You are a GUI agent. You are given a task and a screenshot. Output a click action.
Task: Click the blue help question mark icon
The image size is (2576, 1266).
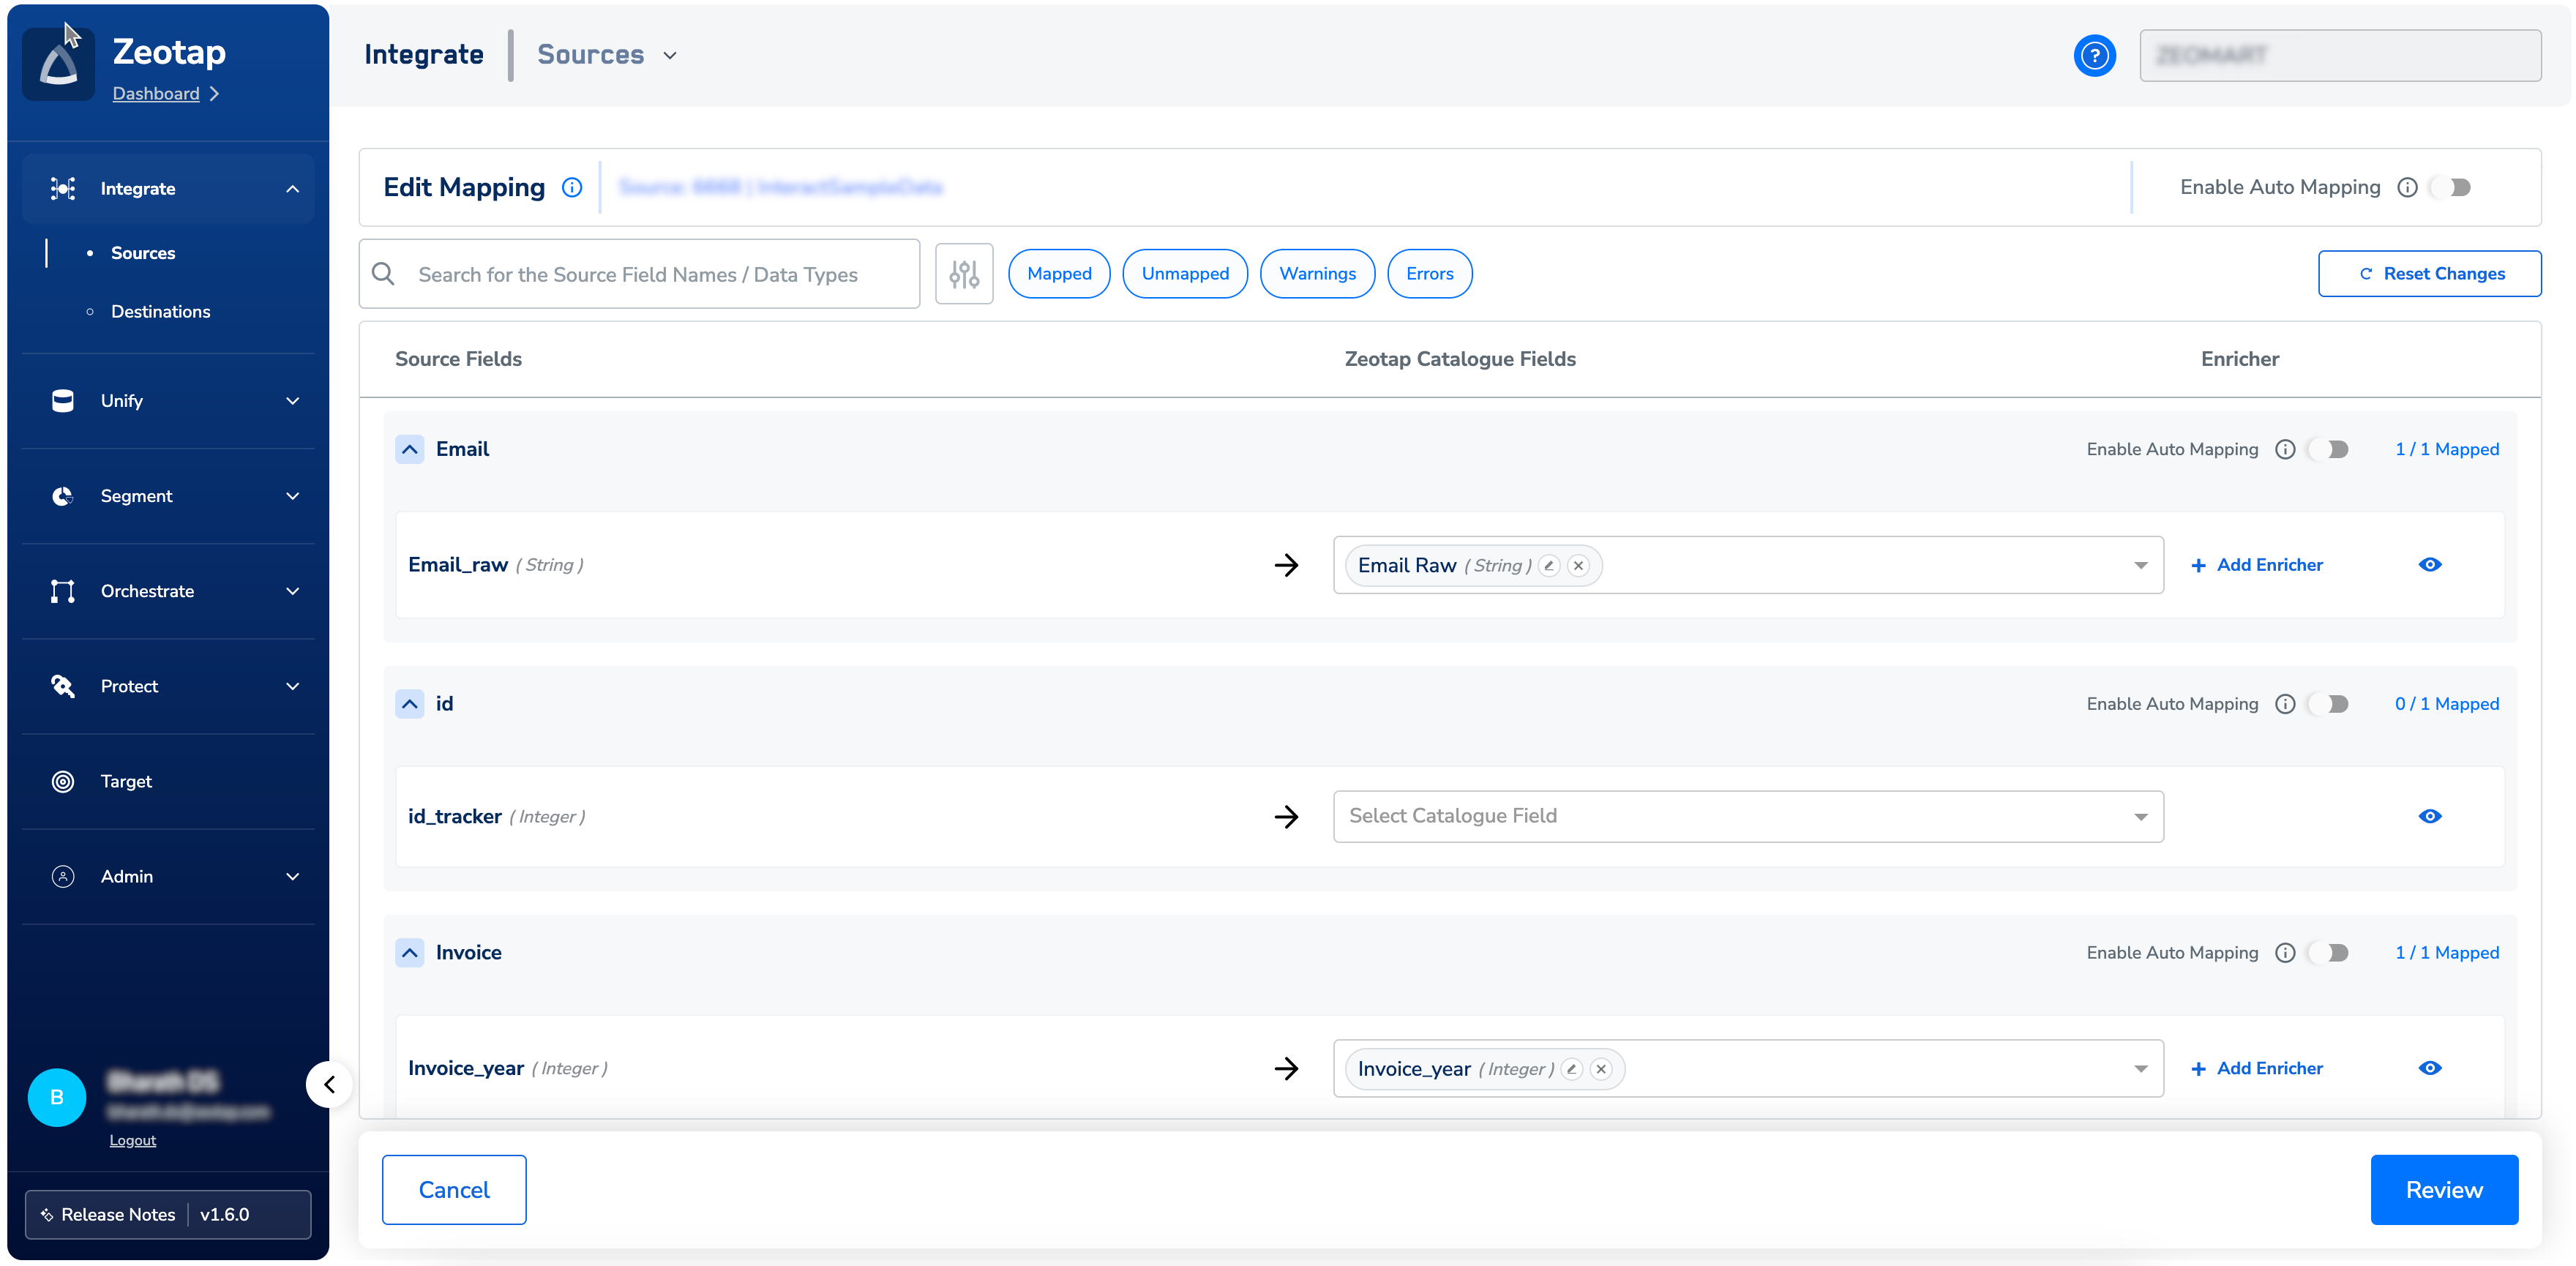pyautogui.click(x=2094, y=55)
